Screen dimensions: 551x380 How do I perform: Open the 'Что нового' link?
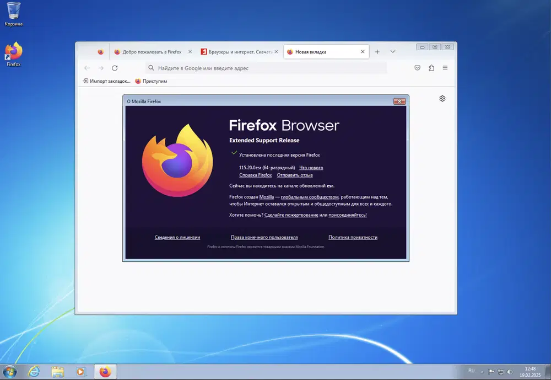[311, 168]
